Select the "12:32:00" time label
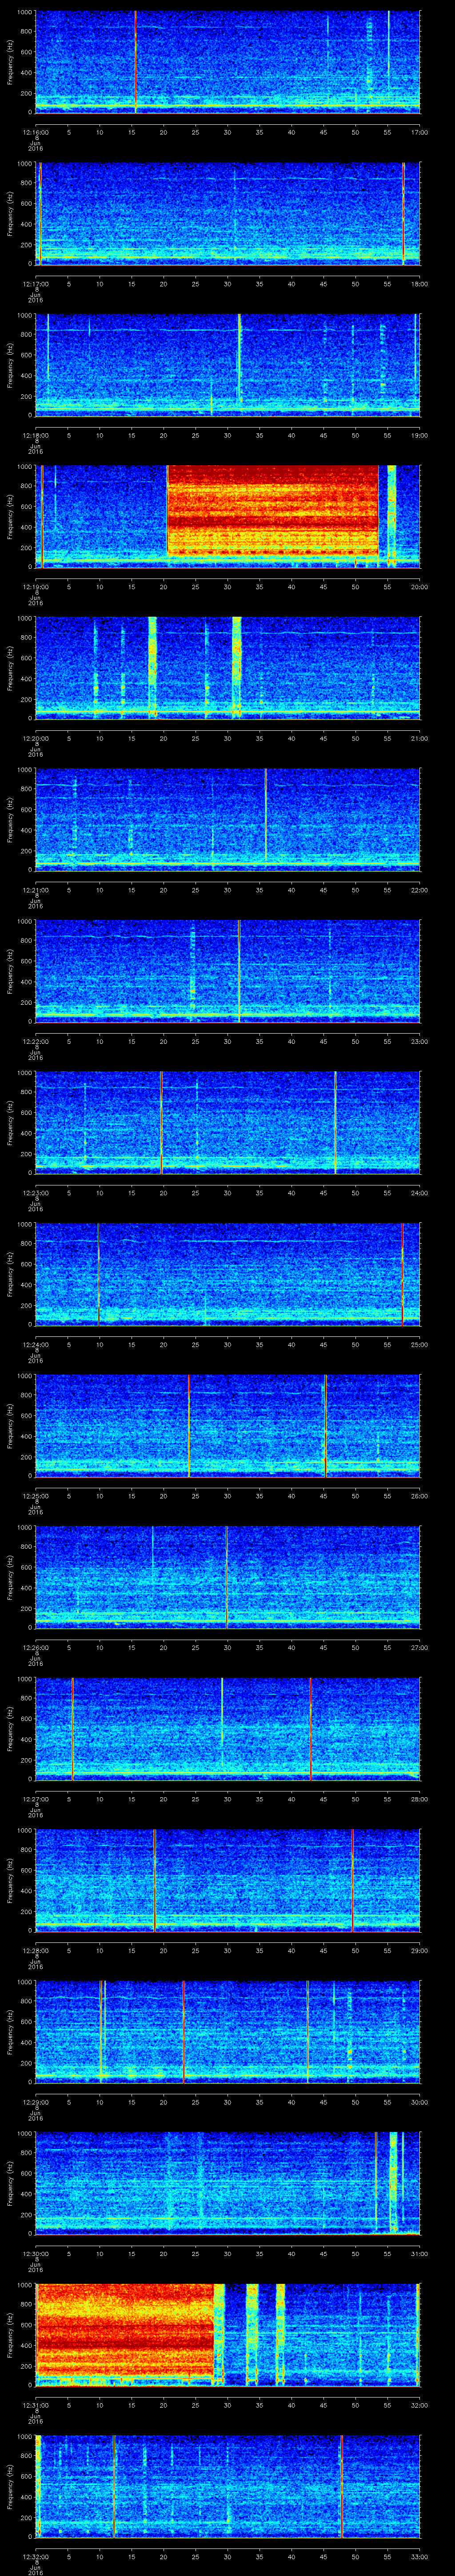The width and height of the screenshot is (455, 2576). click(35, 2556)
